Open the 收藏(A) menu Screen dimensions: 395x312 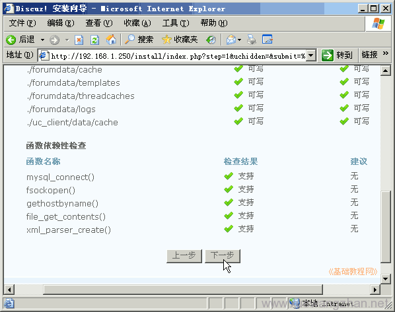(137, 23)
